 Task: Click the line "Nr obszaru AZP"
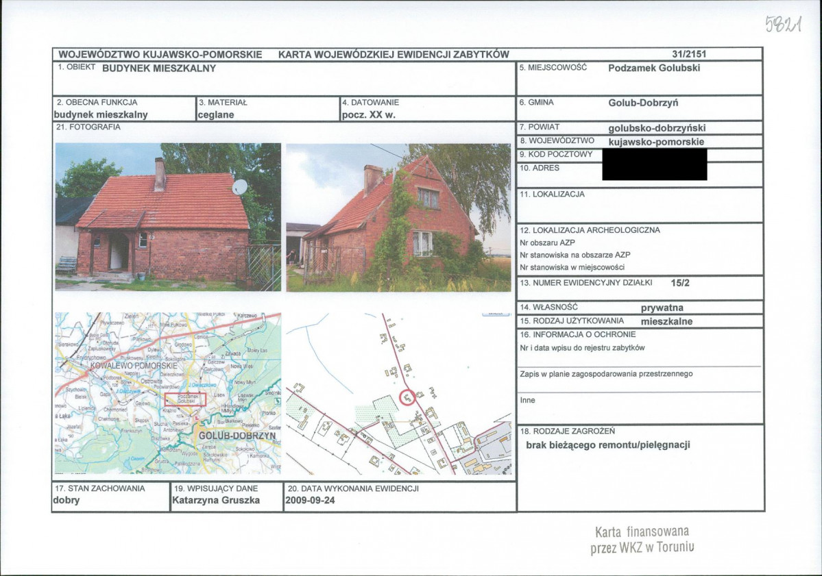[x=547, y=243]
